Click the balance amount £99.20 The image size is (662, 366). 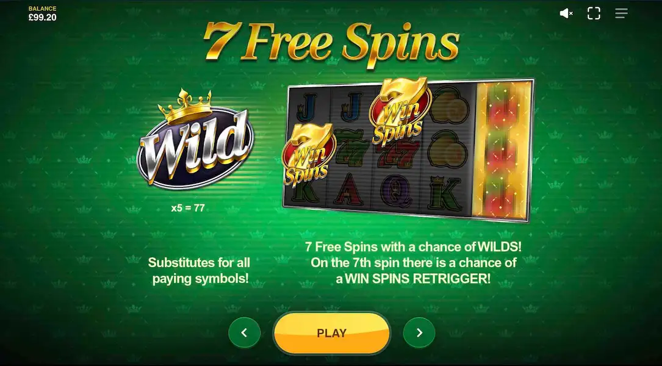pos(42,17)
